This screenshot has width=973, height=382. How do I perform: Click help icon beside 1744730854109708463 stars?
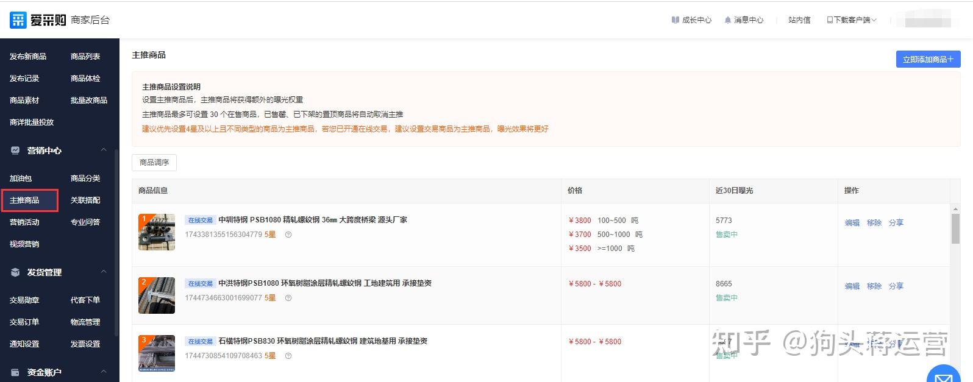pos(288,356)
